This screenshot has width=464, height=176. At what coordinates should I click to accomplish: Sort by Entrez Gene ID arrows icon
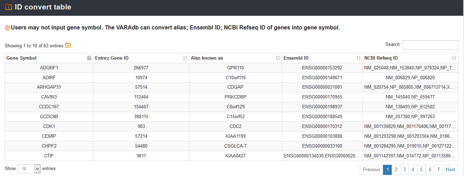pyautogui.click(x=185, y=58)
